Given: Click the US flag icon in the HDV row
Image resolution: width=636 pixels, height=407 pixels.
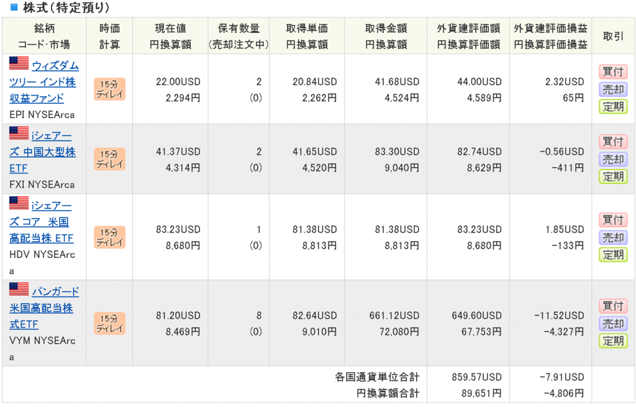Looking at the screenshot, I should [x=19, y=204].
